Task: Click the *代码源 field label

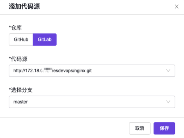Action: [18, 59]
